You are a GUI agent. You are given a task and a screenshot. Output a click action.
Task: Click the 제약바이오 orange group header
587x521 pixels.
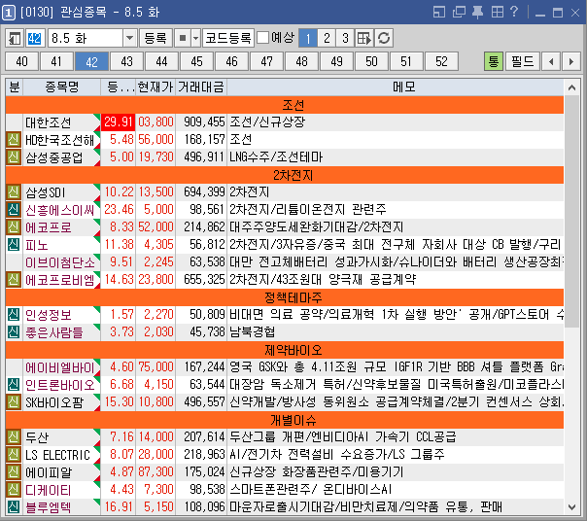click(x=285, y=350)
